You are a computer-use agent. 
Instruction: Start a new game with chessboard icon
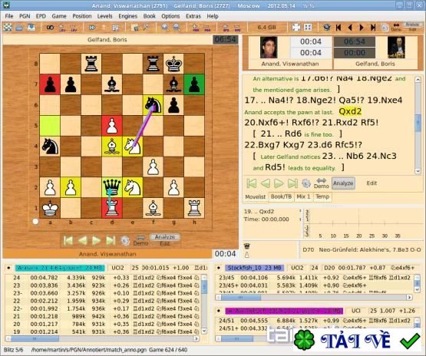point(8,28)
